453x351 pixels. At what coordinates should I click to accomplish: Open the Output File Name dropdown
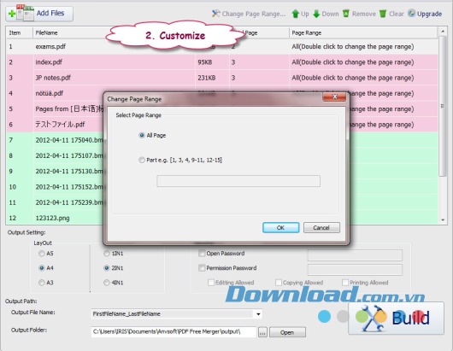(x=258, y=313)
